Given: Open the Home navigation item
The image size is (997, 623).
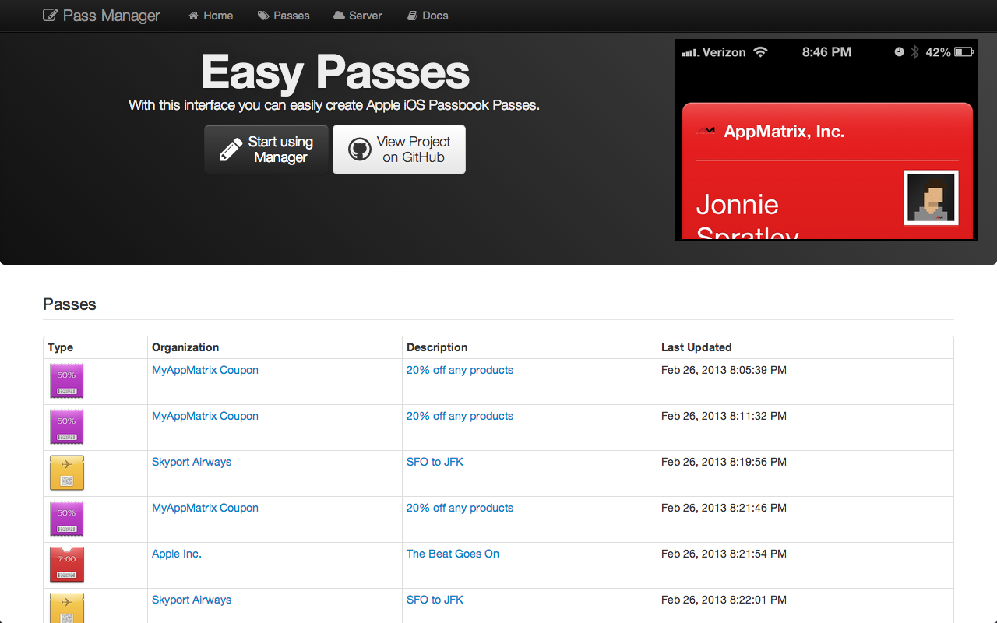Looking at the screenshot, I should point(210,16).
